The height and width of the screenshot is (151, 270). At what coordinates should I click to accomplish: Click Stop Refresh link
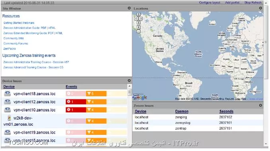click(x=253, y=2)
